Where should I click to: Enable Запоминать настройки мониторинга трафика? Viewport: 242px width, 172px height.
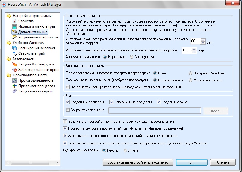click(x=65, y=122)
